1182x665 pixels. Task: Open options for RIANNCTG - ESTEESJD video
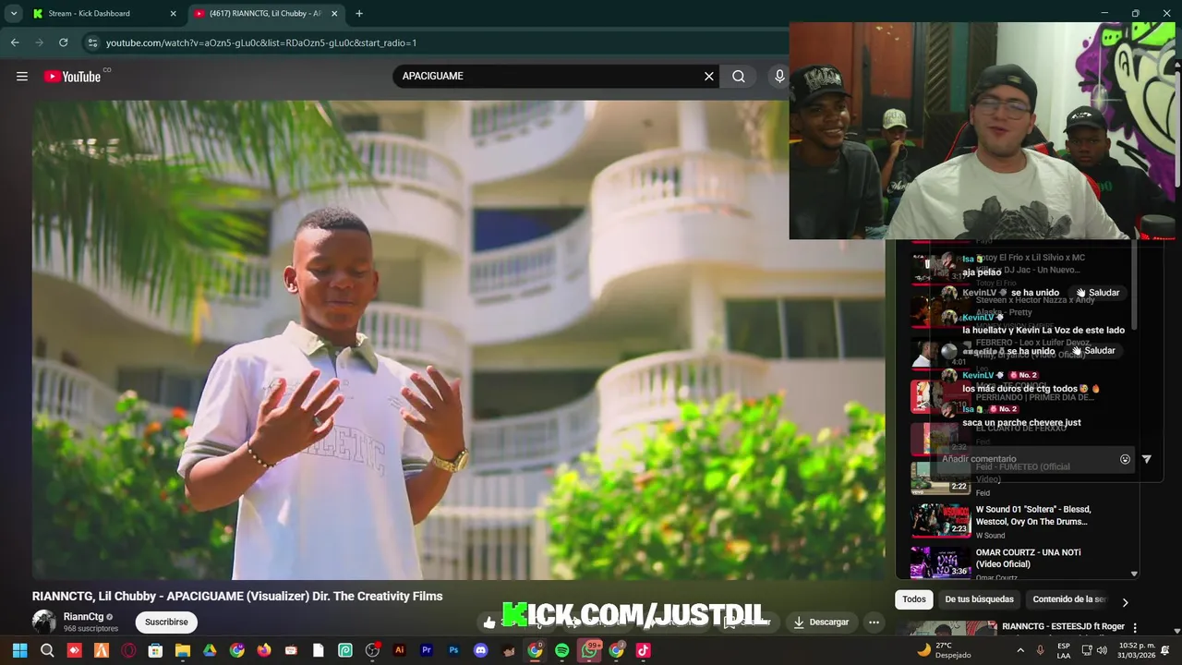point(1135,627)
